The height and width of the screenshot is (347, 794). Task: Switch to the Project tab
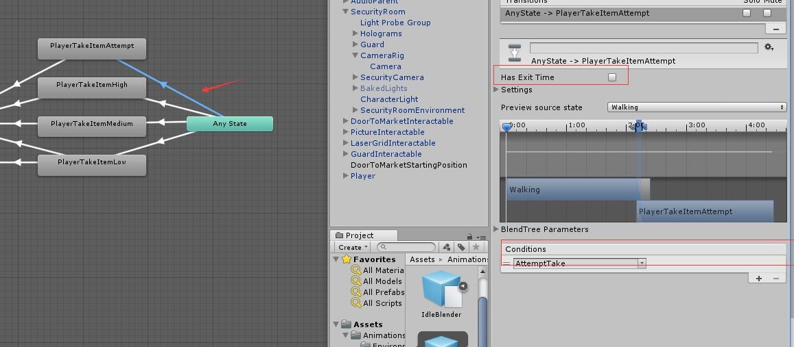pos(364,235)
